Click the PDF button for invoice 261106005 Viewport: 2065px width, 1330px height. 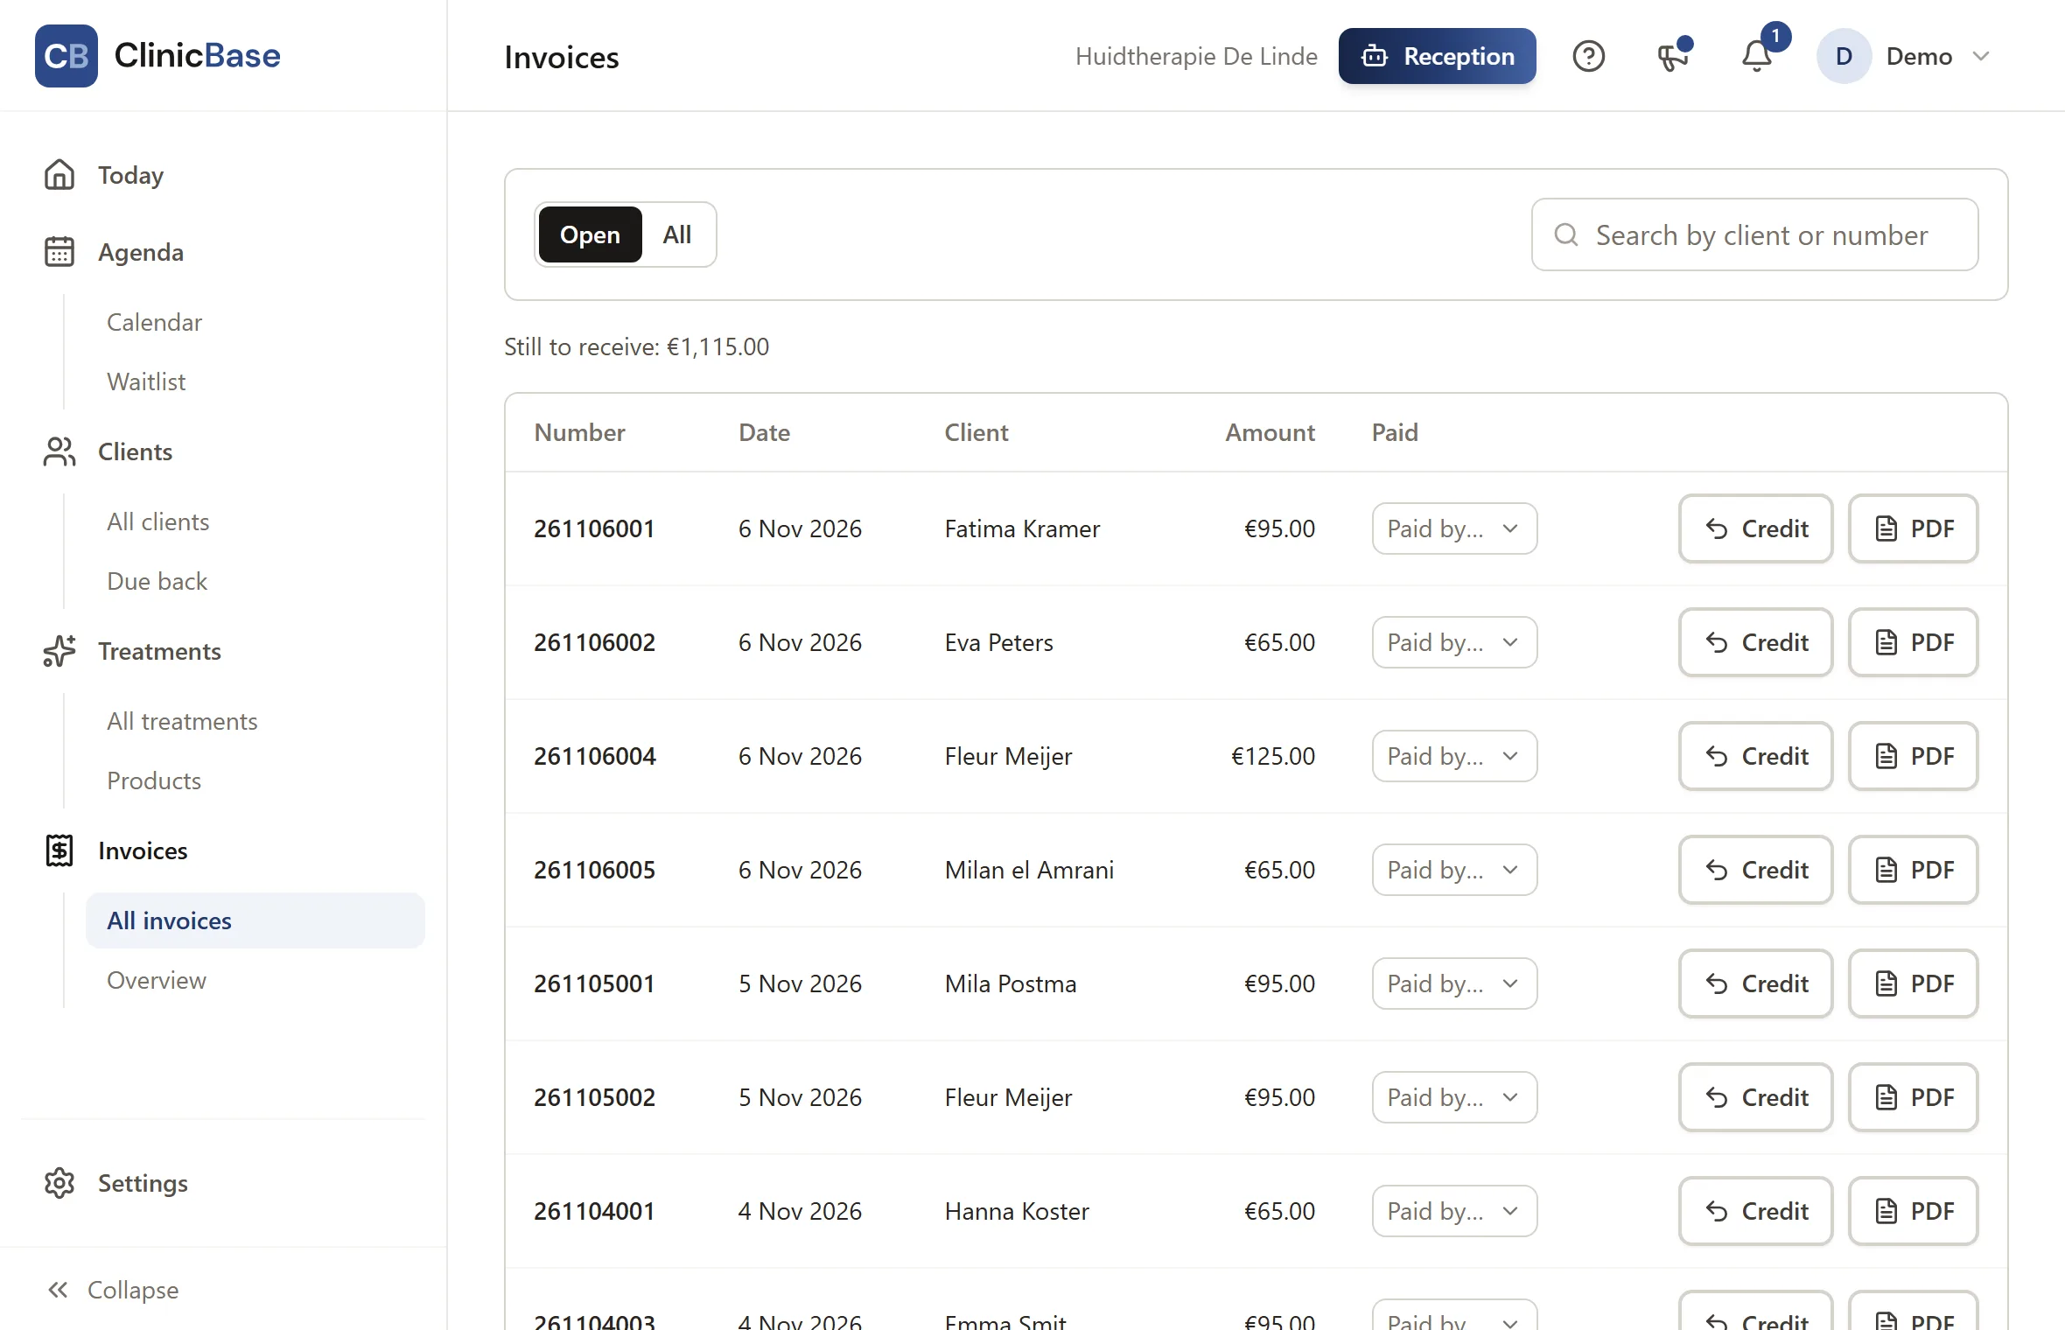(1913, 870)
